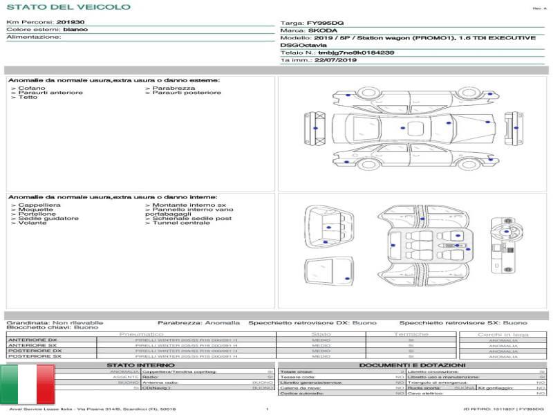Image resolution: width=553 pixels, height=415 pixels.
Task: Click the Cerchi in lega column header
Action: coord(503,335)
